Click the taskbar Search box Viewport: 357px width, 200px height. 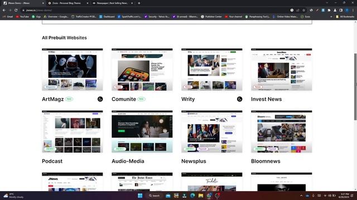(155, 196)
